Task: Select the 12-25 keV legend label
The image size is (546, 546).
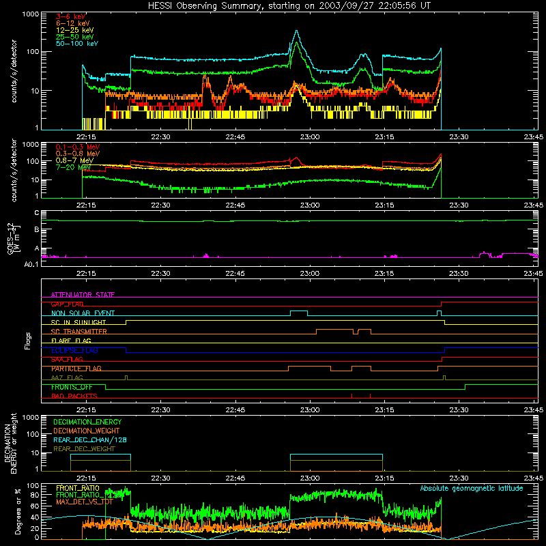Action: (74, 30)
